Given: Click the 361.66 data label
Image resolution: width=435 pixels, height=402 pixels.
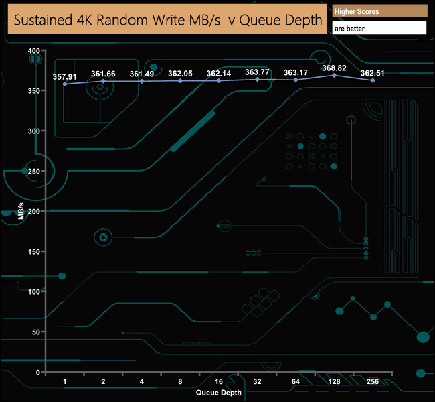Looking at the screenshot, I should point(103,74).
